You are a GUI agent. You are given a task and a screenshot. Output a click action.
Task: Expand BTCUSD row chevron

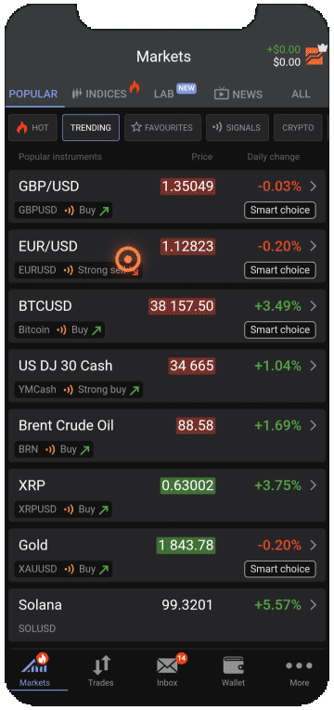point(314,306)
